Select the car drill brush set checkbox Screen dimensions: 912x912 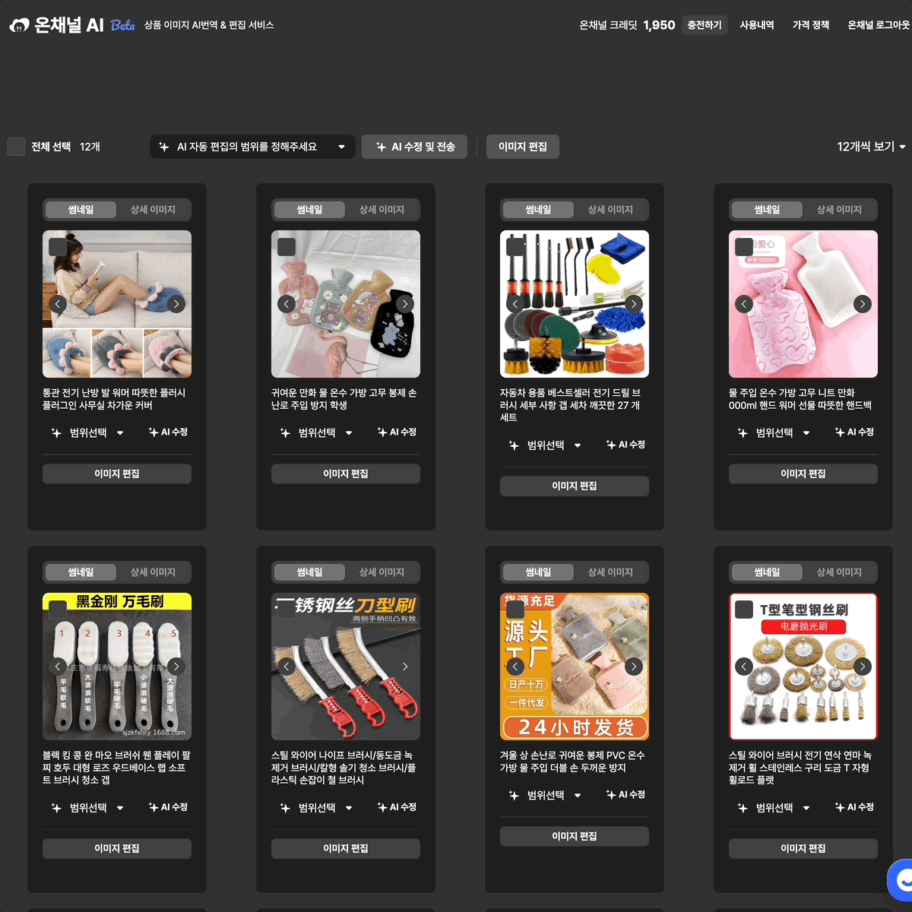click(x=515, y=247)
